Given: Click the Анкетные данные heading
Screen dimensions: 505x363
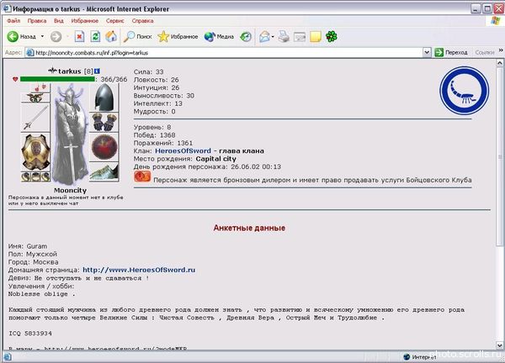Looking at the screenshot, I should pos(249,228).
